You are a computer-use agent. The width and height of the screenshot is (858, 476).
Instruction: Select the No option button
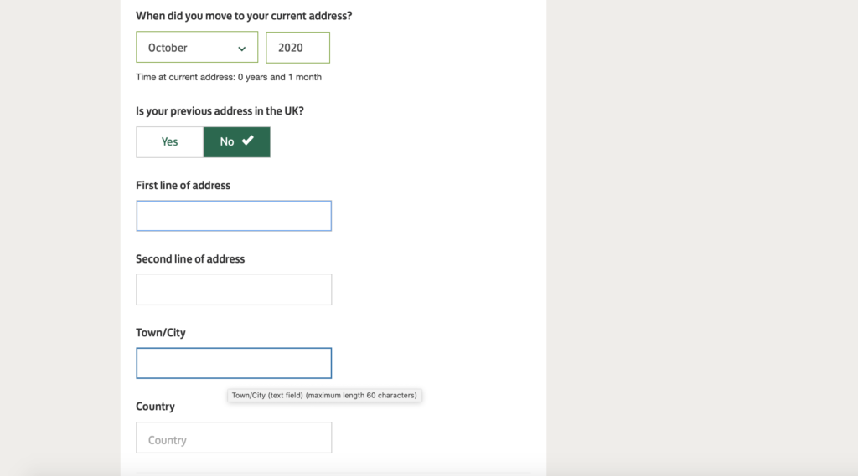(x=237, y=142)
